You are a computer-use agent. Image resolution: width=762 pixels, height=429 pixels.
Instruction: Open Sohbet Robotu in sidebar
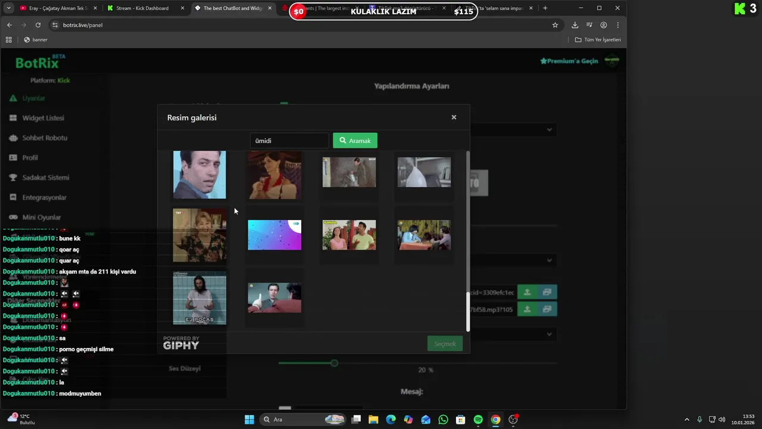point(45,138)
